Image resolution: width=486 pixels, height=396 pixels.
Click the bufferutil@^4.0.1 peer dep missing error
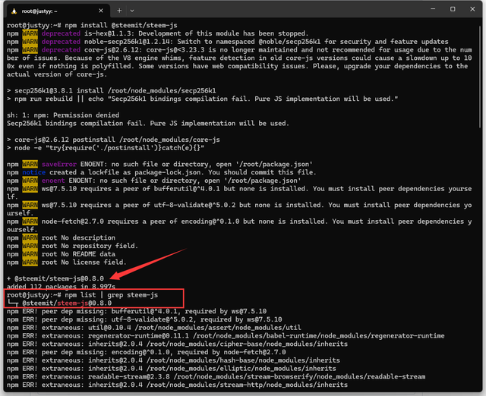tap(137, 311)
